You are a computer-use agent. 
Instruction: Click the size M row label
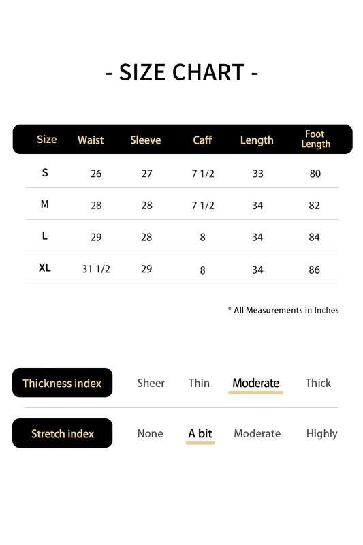[44, 204]
